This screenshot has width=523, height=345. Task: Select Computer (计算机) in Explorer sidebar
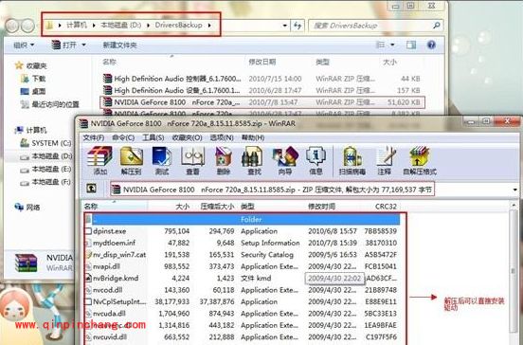pyautogui.click(x=31, y=130)
